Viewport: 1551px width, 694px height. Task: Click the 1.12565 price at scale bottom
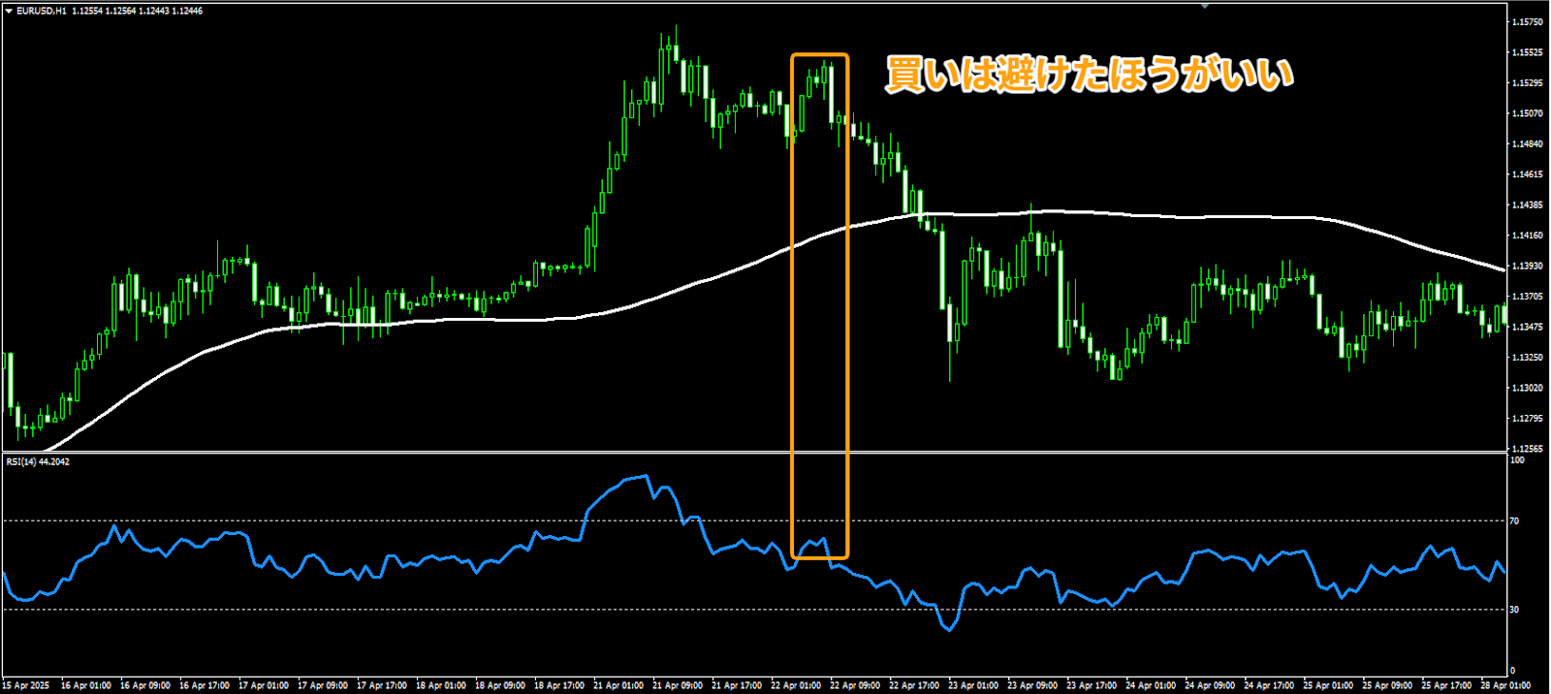1527,449
